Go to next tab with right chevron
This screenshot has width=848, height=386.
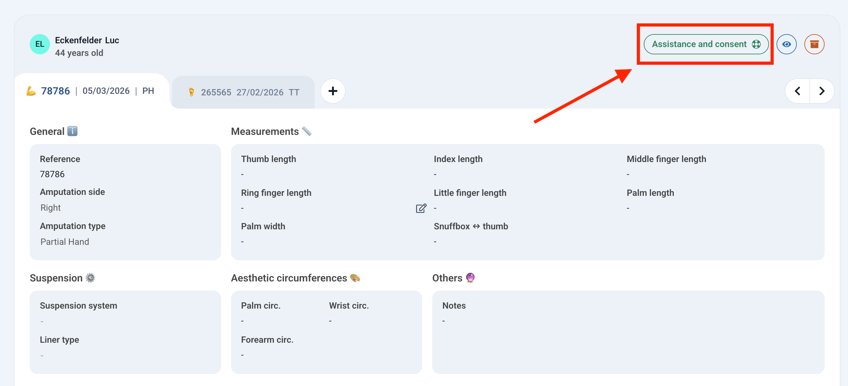[x=822, y=91]
